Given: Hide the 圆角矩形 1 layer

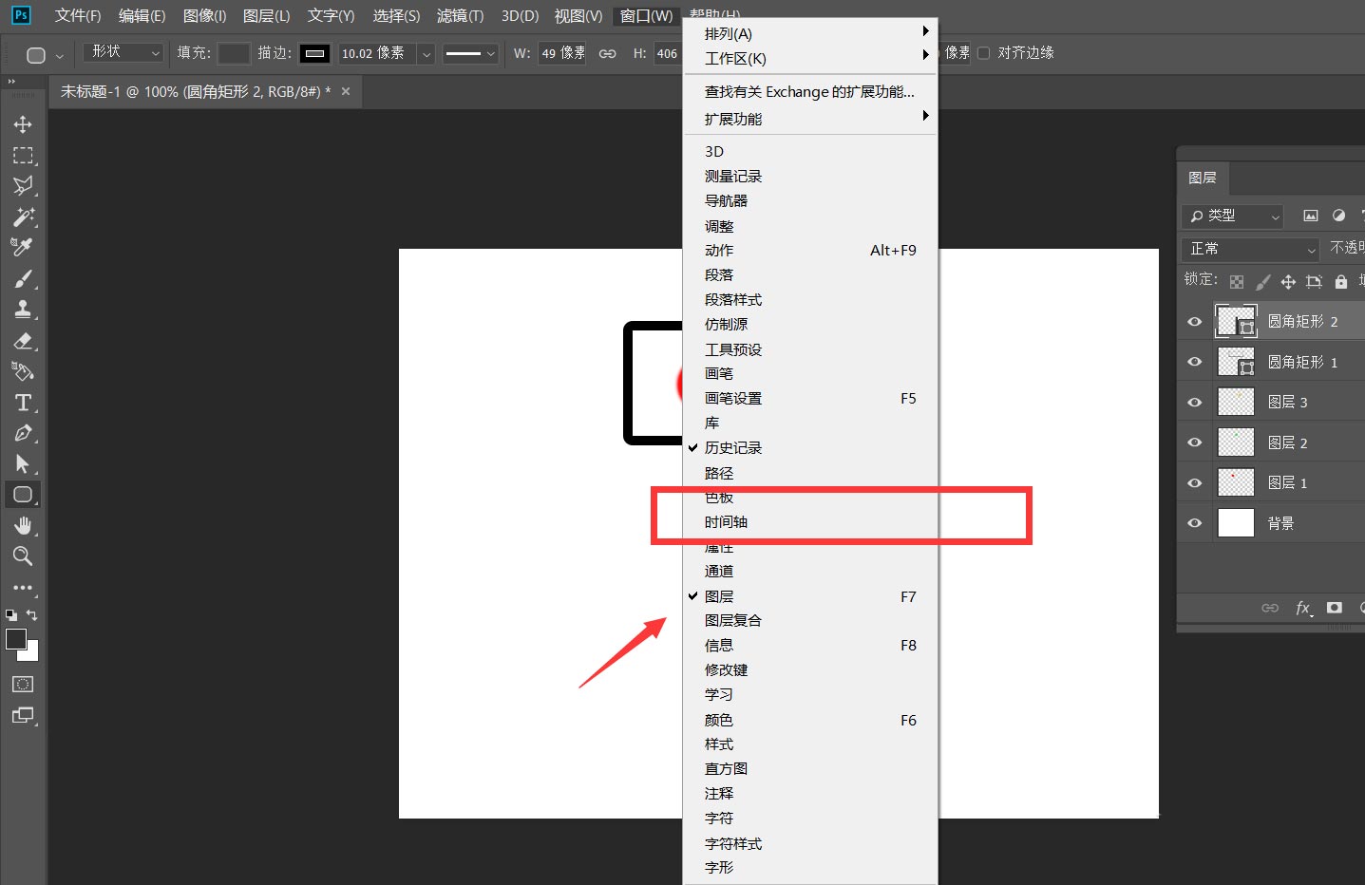Looking at the screenshot, I should click(1195, 362).
